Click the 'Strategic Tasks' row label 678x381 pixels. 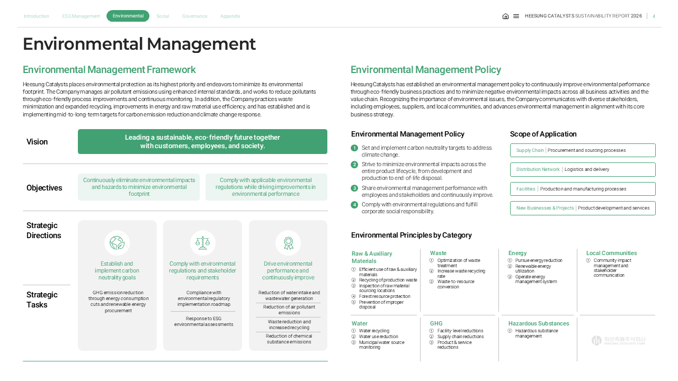pos(42,300)
